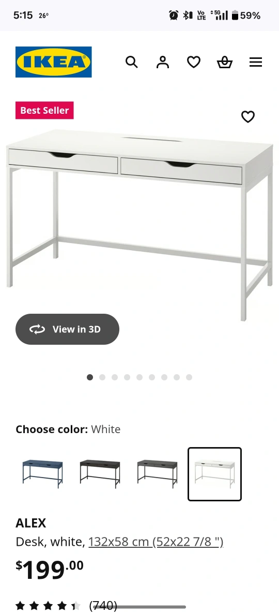Jump to last image carousel dot
This screenshot has height=614, width=279.
(x=189, y=377)
